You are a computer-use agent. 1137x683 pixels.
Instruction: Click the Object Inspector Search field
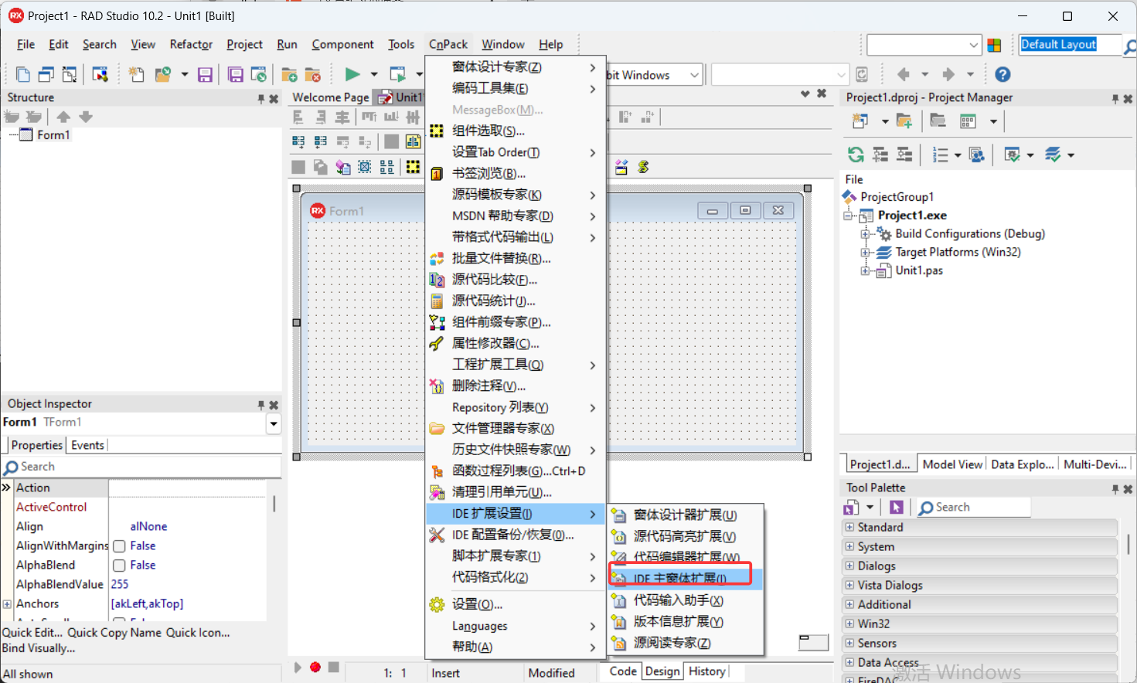pos(141,467)
